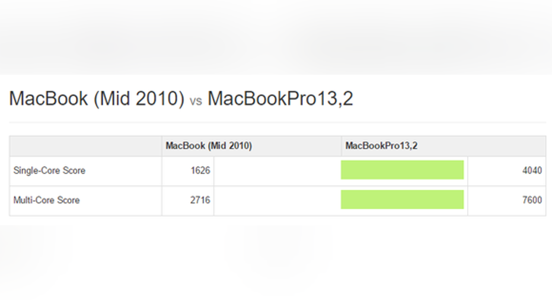
Task: Click the "MacBookPro13,2" page heading
Action: click(x=280, y=98)
